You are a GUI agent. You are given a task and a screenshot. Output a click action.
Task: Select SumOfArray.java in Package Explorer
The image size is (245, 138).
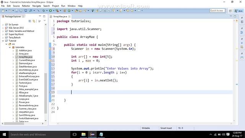click(27, 115)
